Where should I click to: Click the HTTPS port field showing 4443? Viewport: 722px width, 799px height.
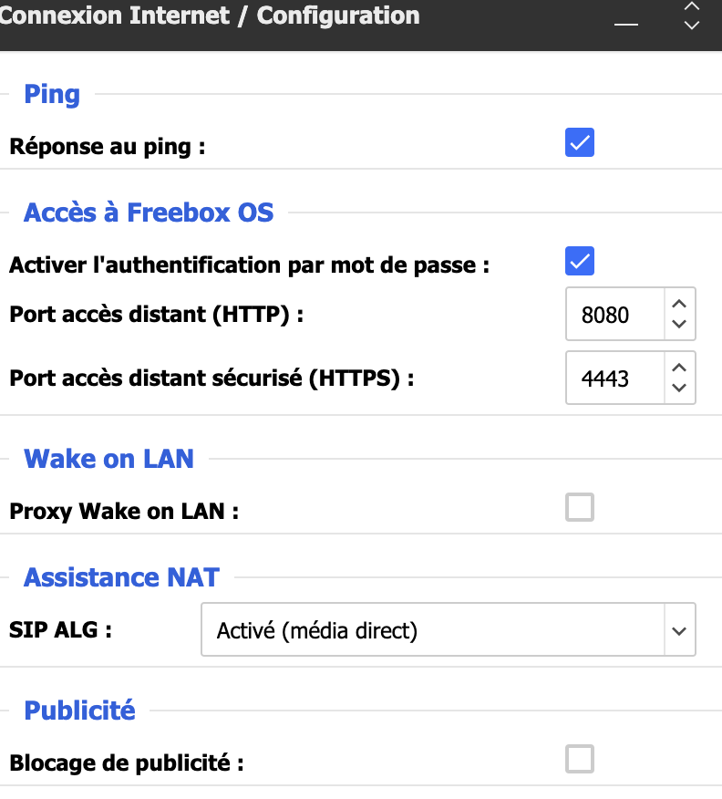tap(613, 378)
